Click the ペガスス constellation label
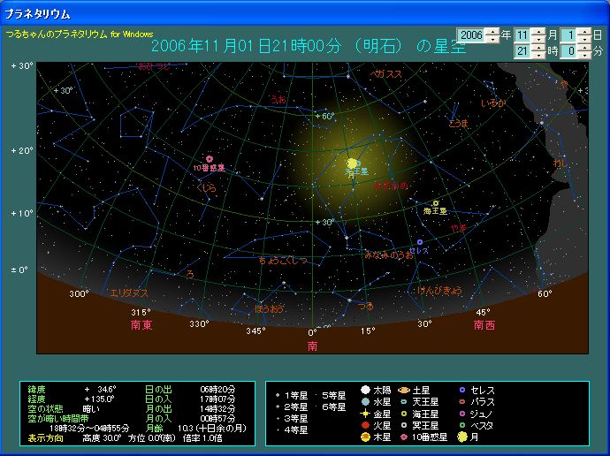This screenshot has width=610, height=456. click(x=387, y=74)
